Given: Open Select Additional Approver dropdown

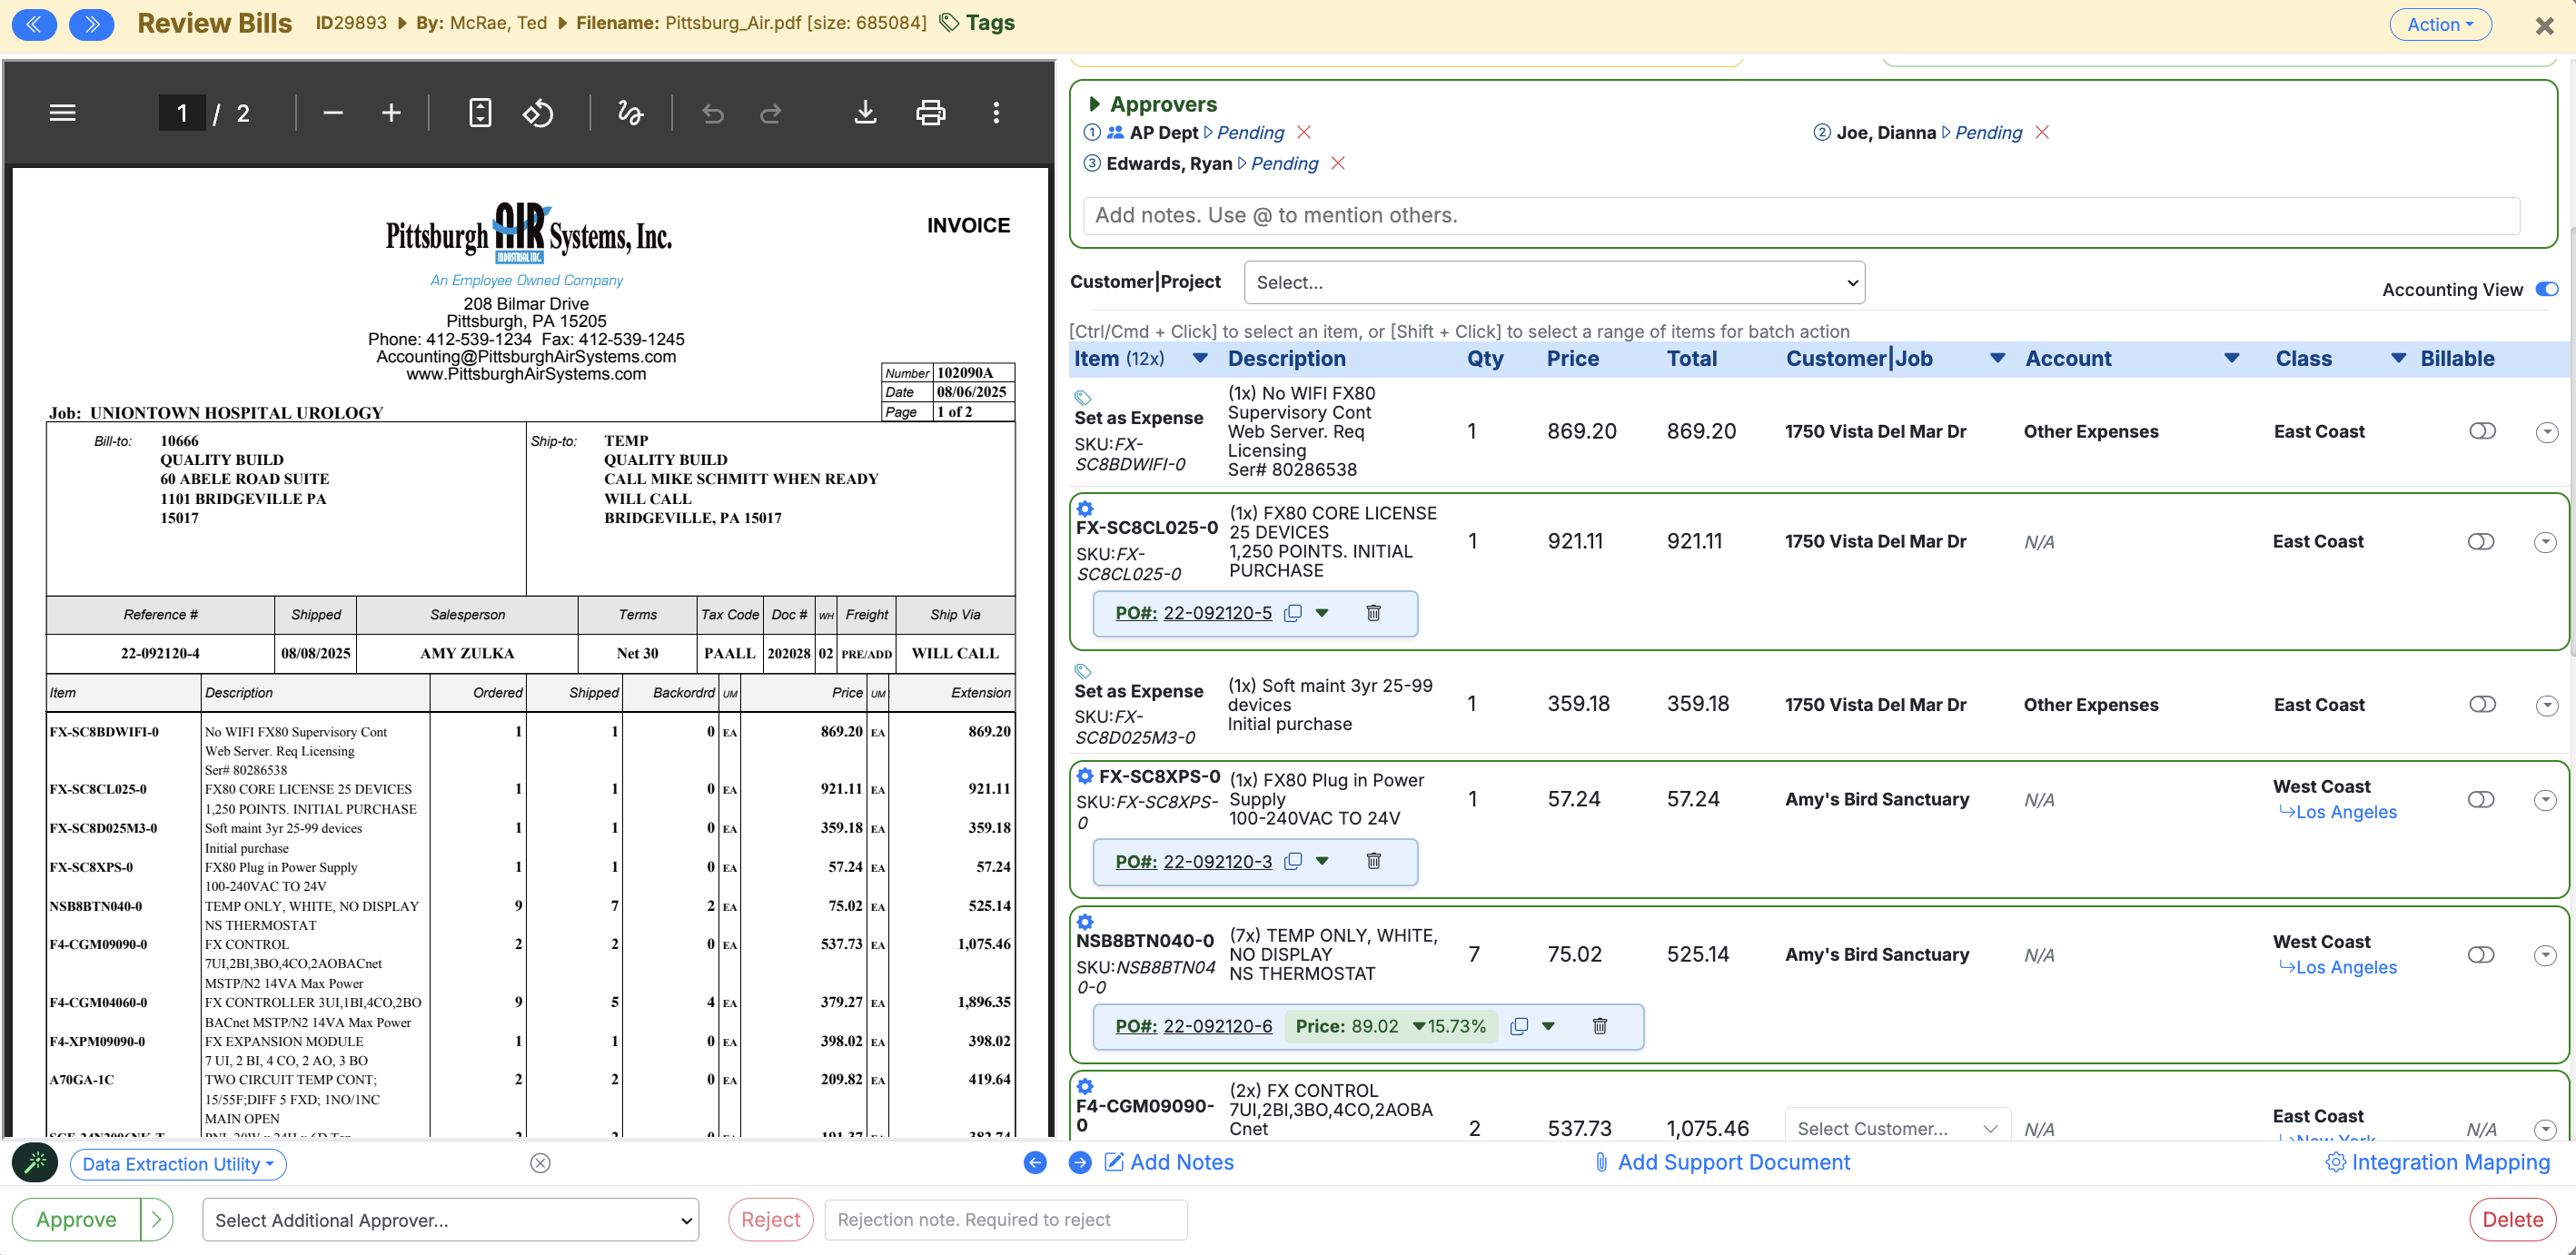Looking at the screenshot, I should coord(450,1220).
